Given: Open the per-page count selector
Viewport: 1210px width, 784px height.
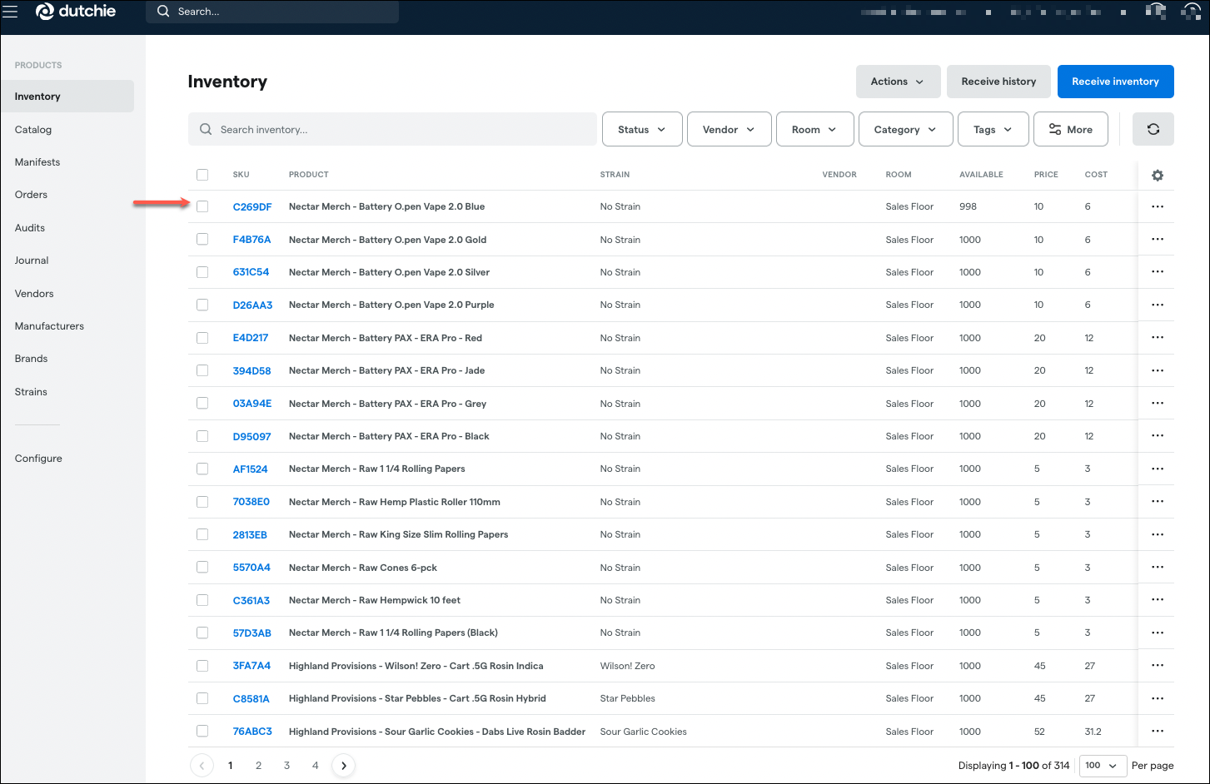Looking at the screenshot, I should 1103,766.
